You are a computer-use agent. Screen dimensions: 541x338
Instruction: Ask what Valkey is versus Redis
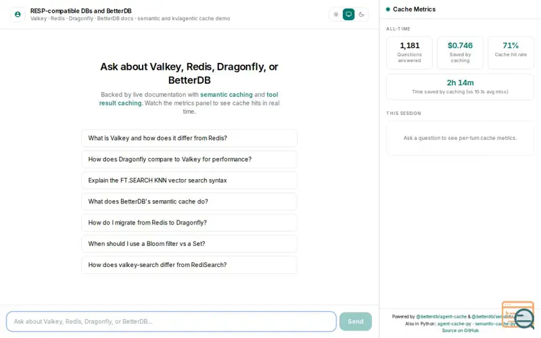tap(189, 138)
